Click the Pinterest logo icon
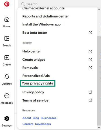 coord(7,4)
